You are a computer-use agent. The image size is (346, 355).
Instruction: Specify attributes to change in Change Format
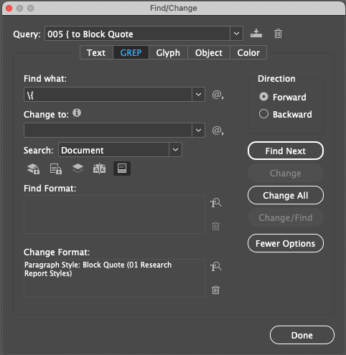coord(216,267)
